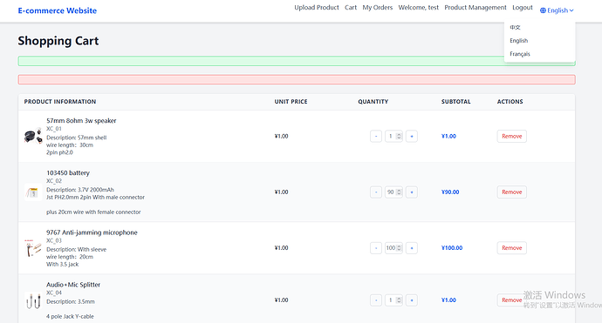Click product title Audio+Mic Splitter

tap(73, 285)
